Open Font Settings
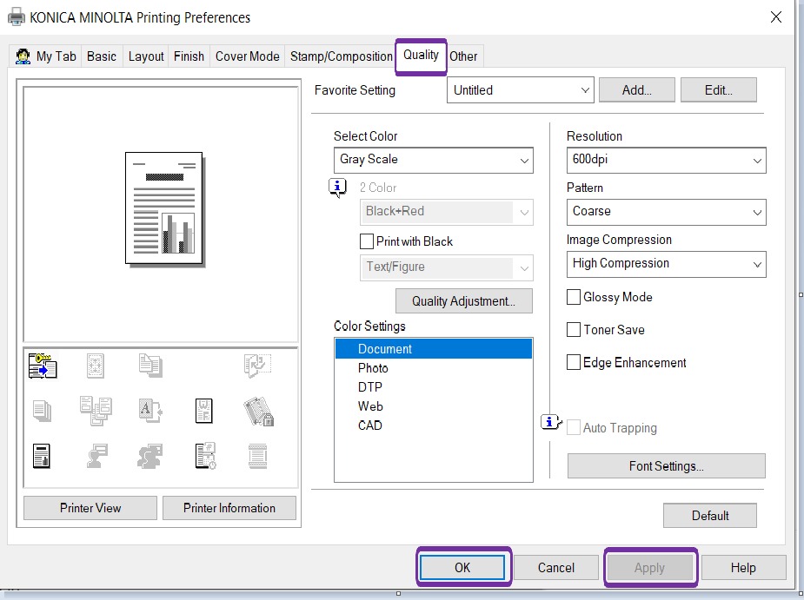The width and height of the screenshot is (804, 600). (666, 465)
